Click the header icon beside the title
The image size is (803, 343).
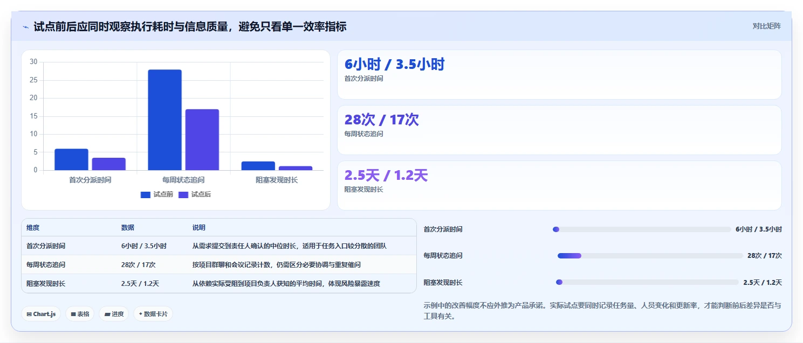(25, 26)
